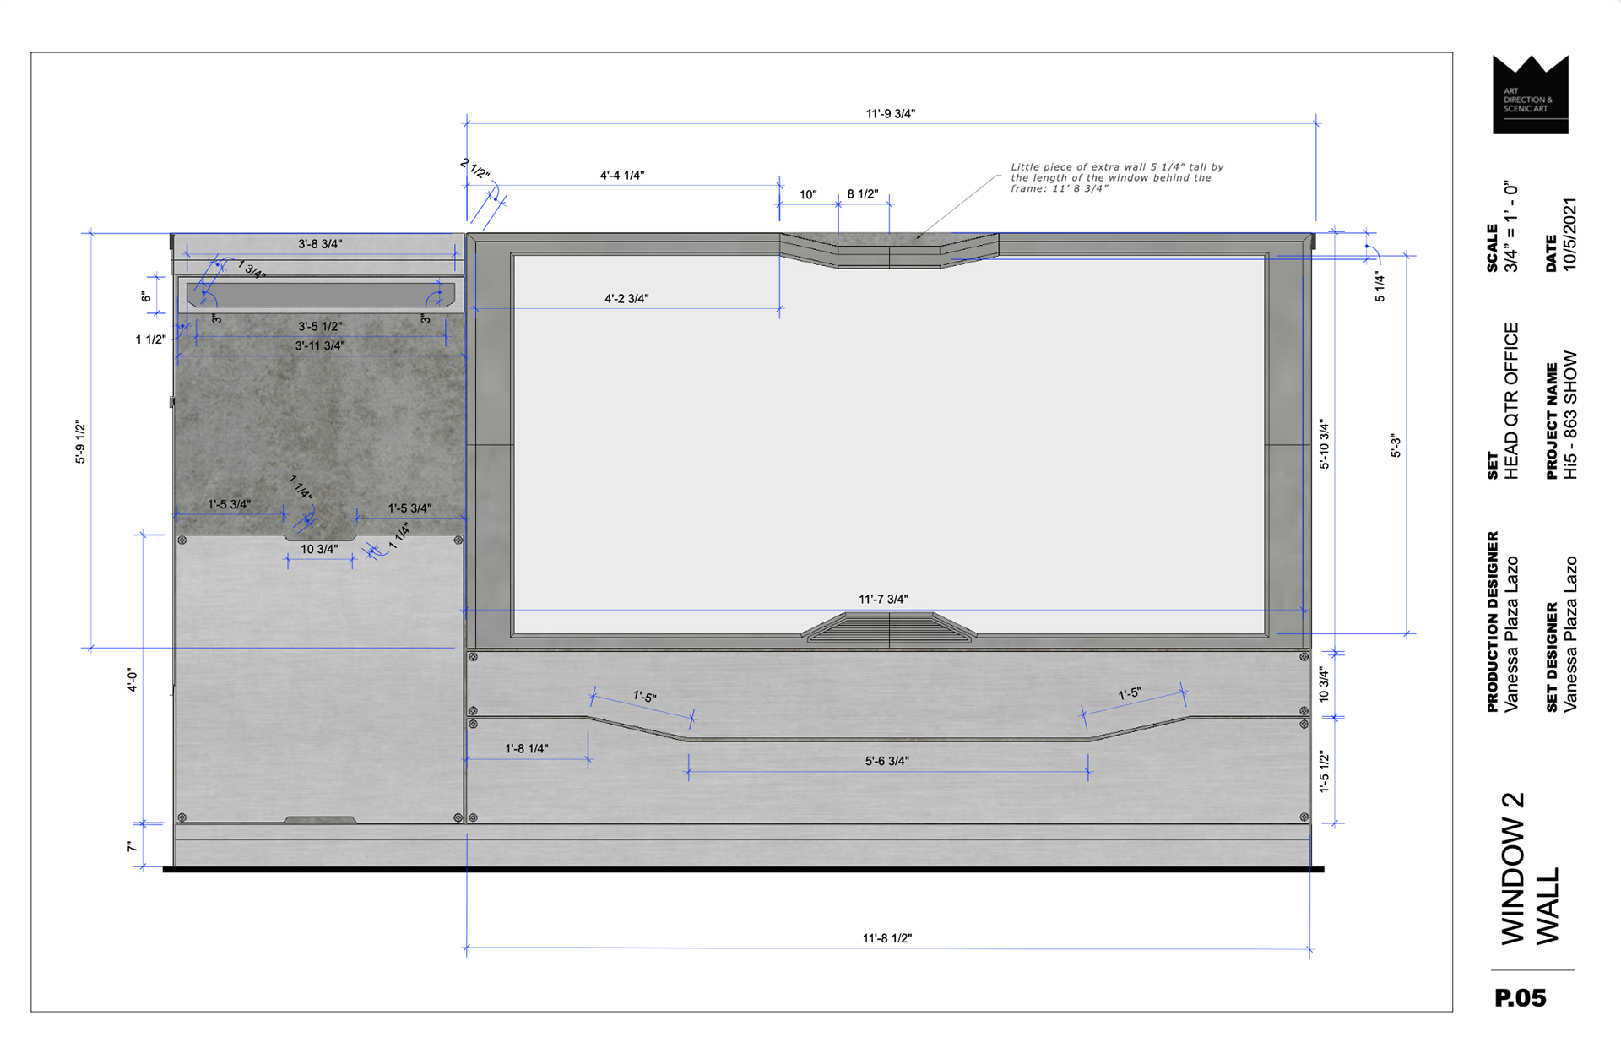Click the extra wall note annotation text
The image size is (1621, 1048).
(1116, 177)
